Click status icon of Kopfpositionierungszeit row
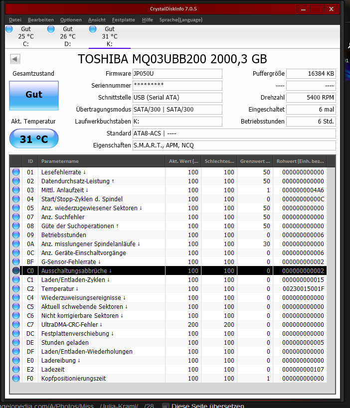 (x=16, y=379)
